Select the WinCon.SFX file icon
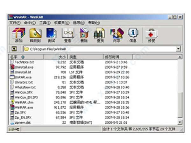This screenshot has width=191, height=143. click(12, 92)
